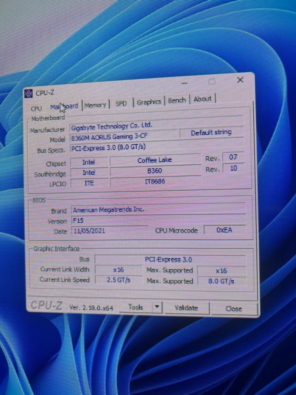Image resolution: width=296 pixels, height=395 pixels.
Task: Go to the Graphics tab
Action: [149, 102]
